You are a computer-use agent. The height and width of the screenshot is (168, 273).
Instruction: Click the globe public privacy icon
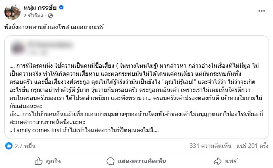pos(50,16)
